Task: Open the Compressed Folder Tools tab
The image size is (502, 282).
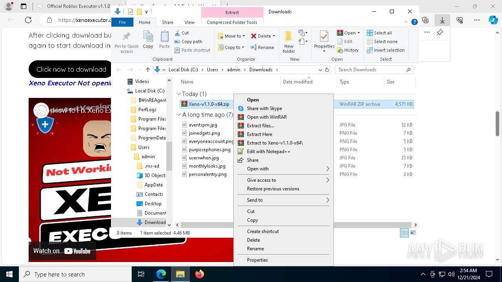Action: 232,22
